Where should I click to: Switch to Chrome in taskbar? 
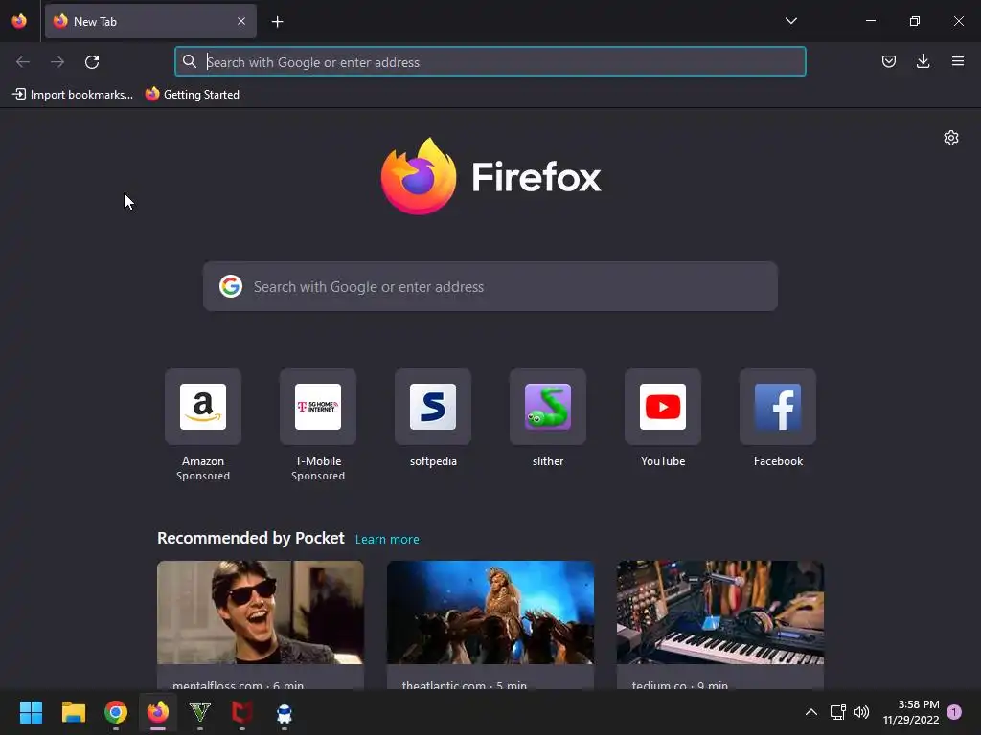(116, 712)
